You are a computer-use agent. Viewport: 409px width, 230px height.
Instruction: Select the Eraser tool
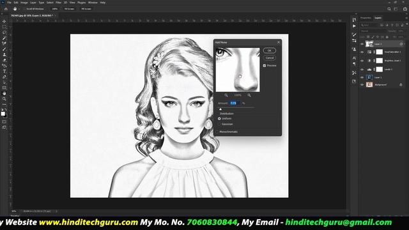[x=4, y=60]
